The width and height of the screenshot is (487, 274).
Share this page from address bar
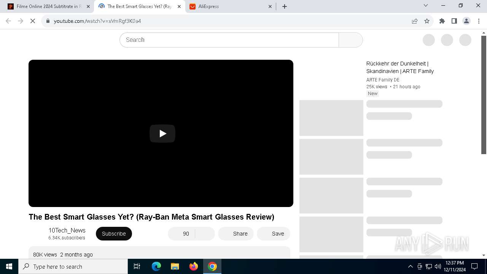pyautogui.click(x=415, y=21)
